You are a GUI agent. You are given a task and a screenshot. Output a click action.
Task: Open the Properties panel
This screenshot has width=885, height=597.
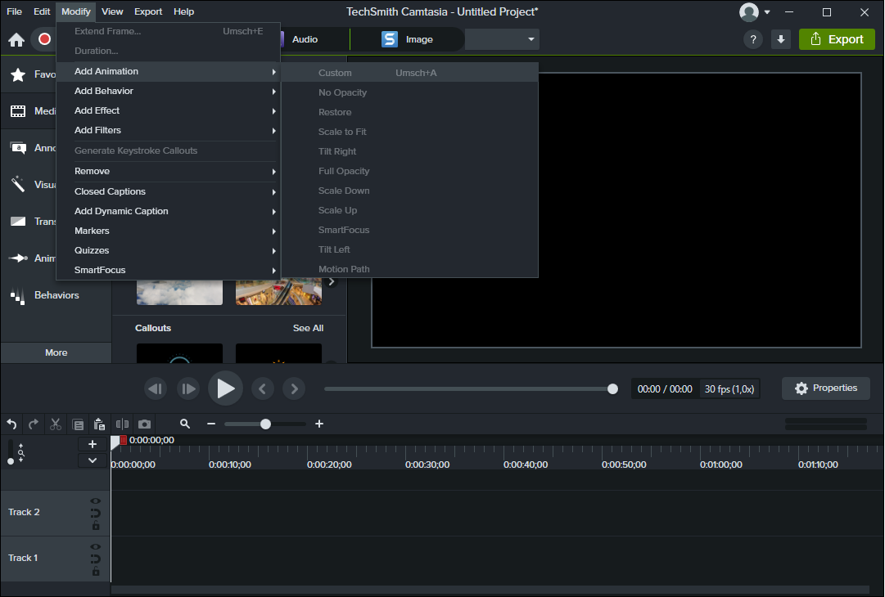pyautogui.click(x=826, y=388)
